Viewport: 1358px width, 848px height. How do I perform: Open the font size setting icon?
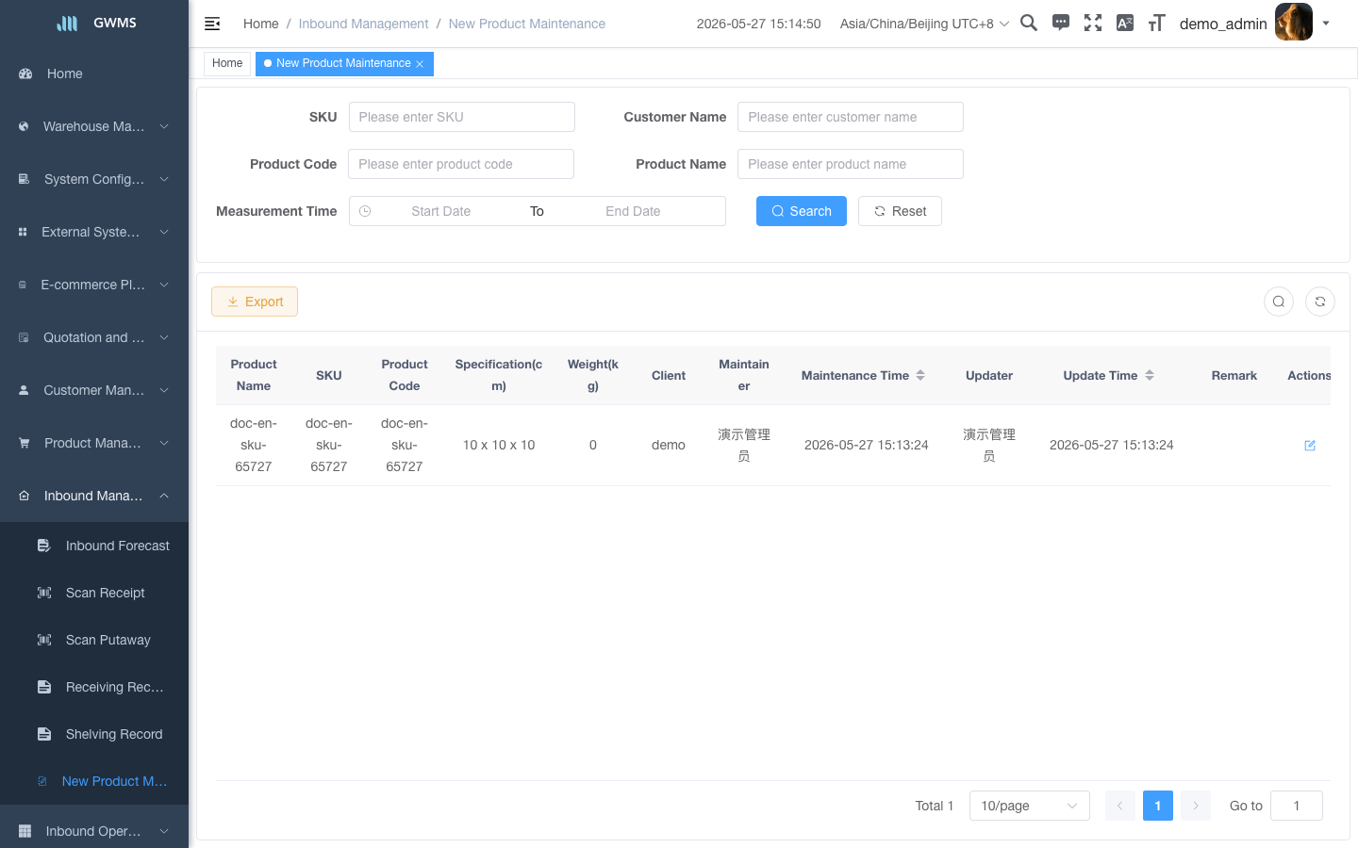coord(1157,23)
